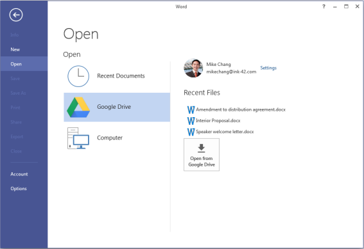Choose the Computer location label

[x=110, y=138]
